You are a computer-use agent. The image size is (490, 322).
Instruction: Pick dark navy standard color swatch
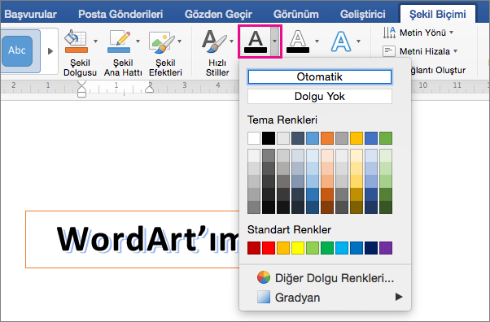(x=371, y=248)
